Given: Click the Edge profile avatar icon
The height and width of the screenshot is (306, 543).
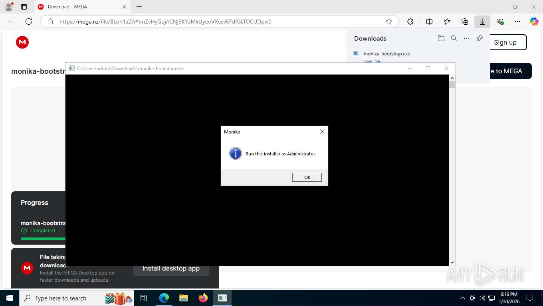Looking at the screenshot, I should coord(9,6).
